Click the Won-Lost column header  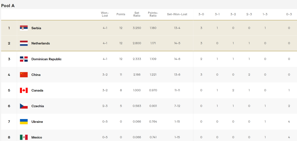pos(105,14)
